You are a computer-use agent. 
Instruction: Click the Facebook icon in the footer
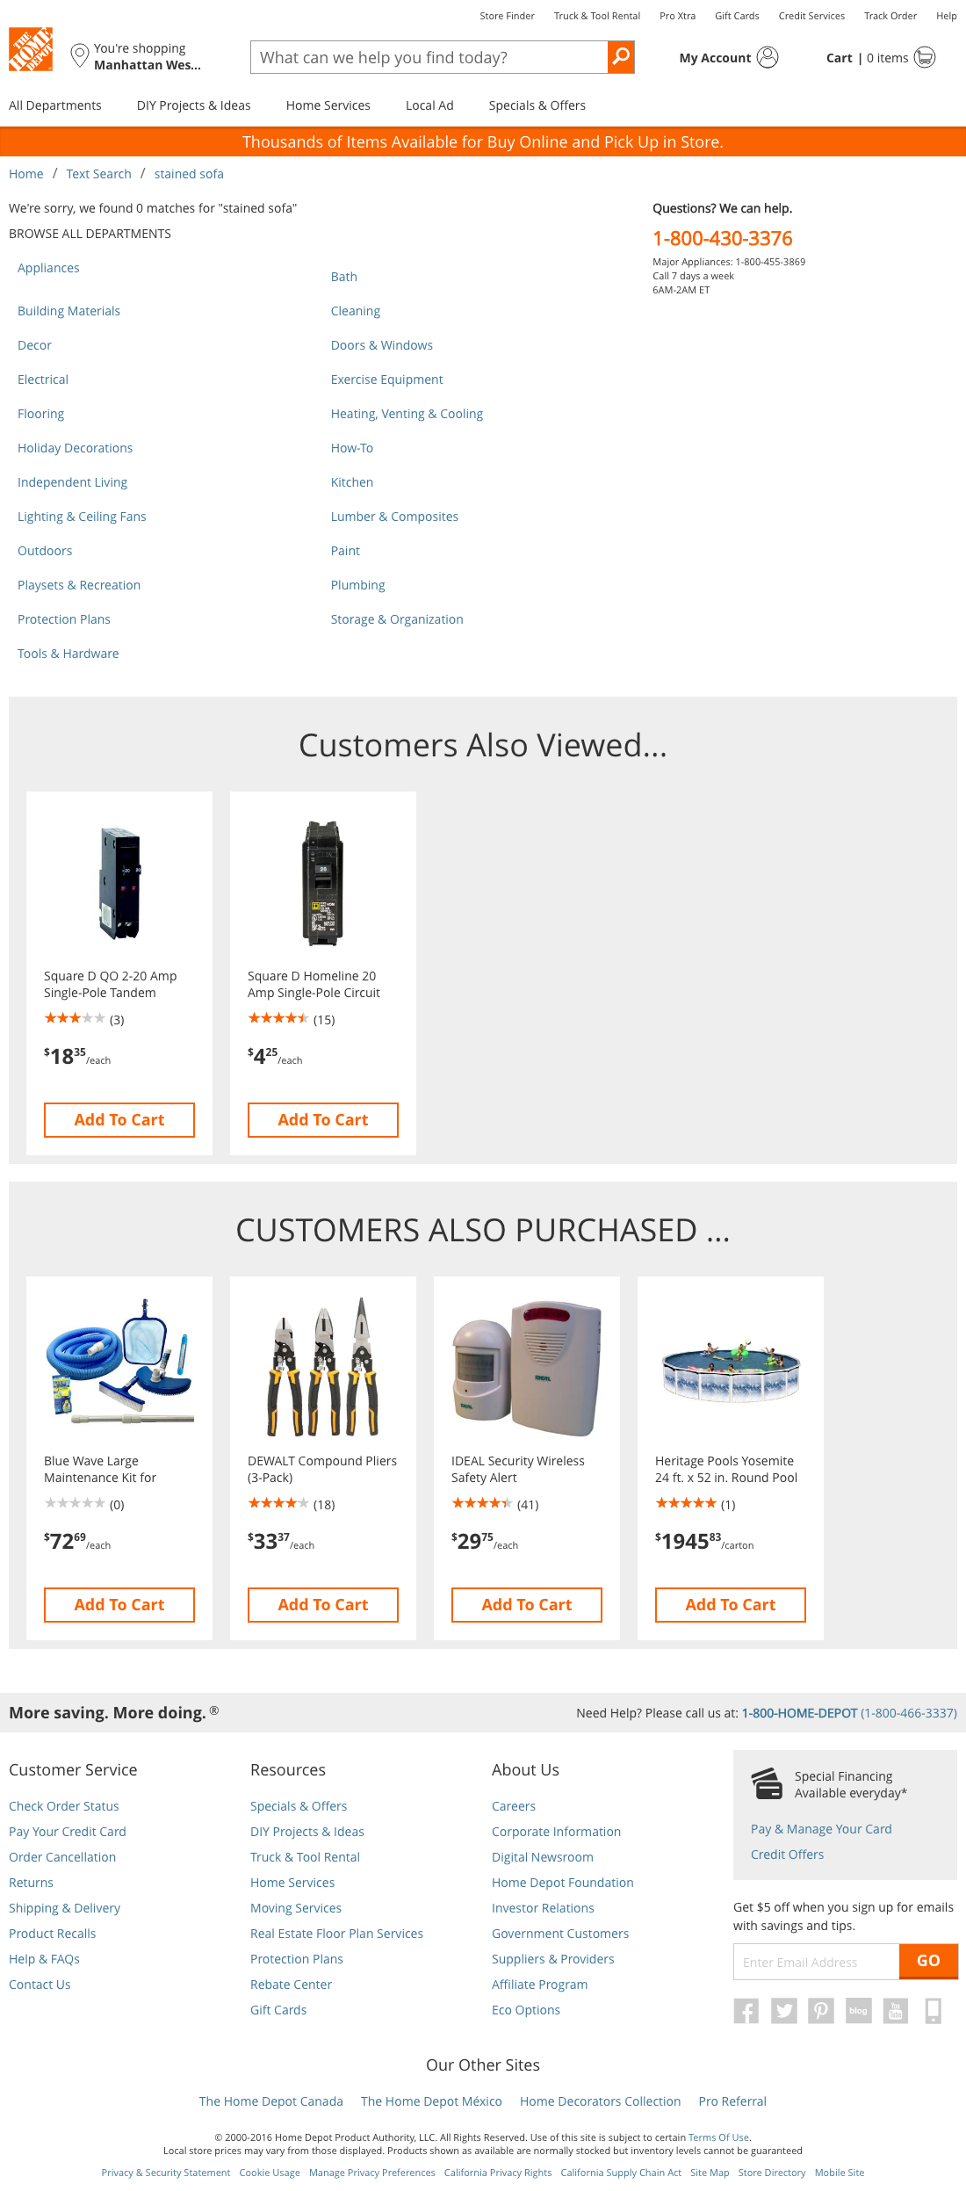point(746,2010)
